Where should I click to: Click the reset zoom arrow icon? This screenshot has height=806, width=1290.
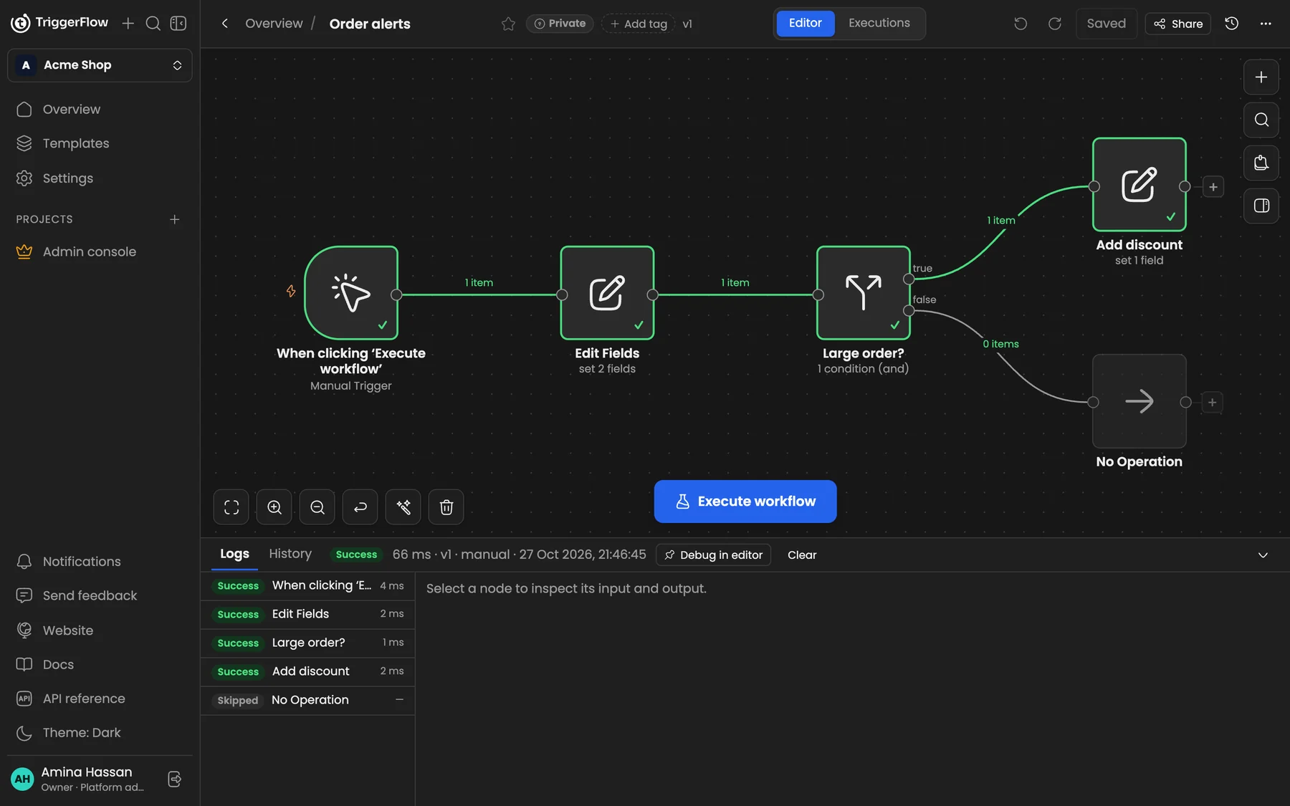(360, 507)
